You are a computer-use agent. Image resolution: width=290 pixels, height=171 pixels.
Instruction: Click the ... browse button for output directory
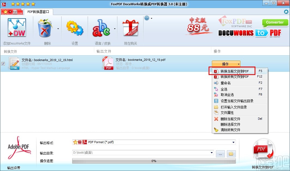pos(220,154)
